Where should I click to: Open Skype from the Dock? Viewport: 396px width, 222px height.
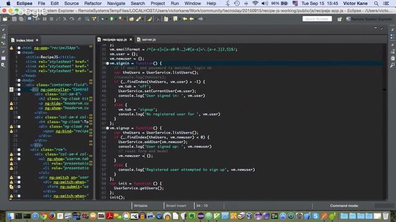pyautogui.click(x=315, y=216)
